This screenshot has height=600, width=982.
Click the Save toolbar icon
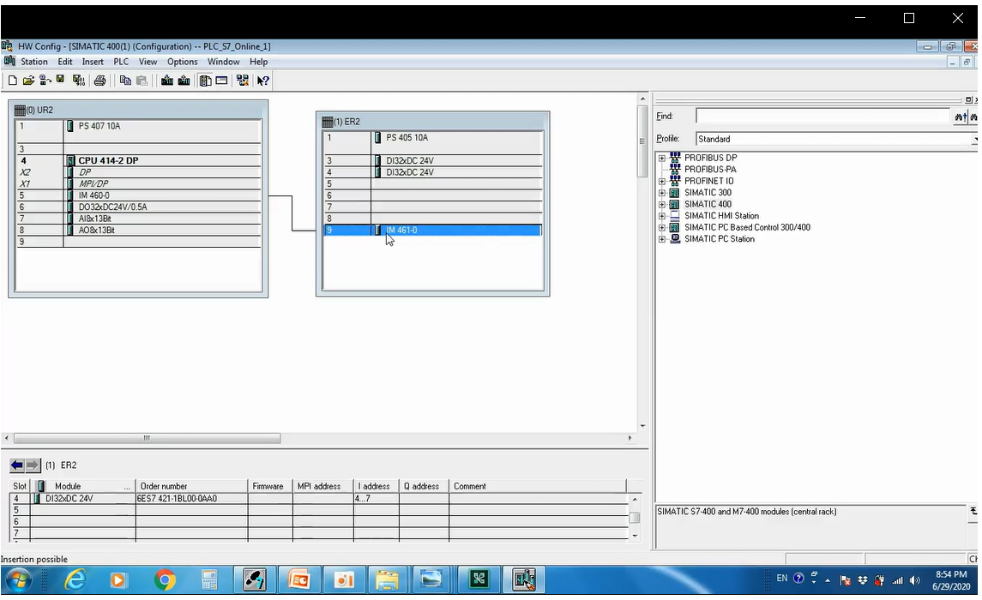61,80
